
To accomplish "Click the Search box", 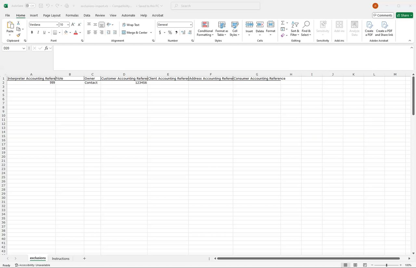I will click(x=215, y=6).
